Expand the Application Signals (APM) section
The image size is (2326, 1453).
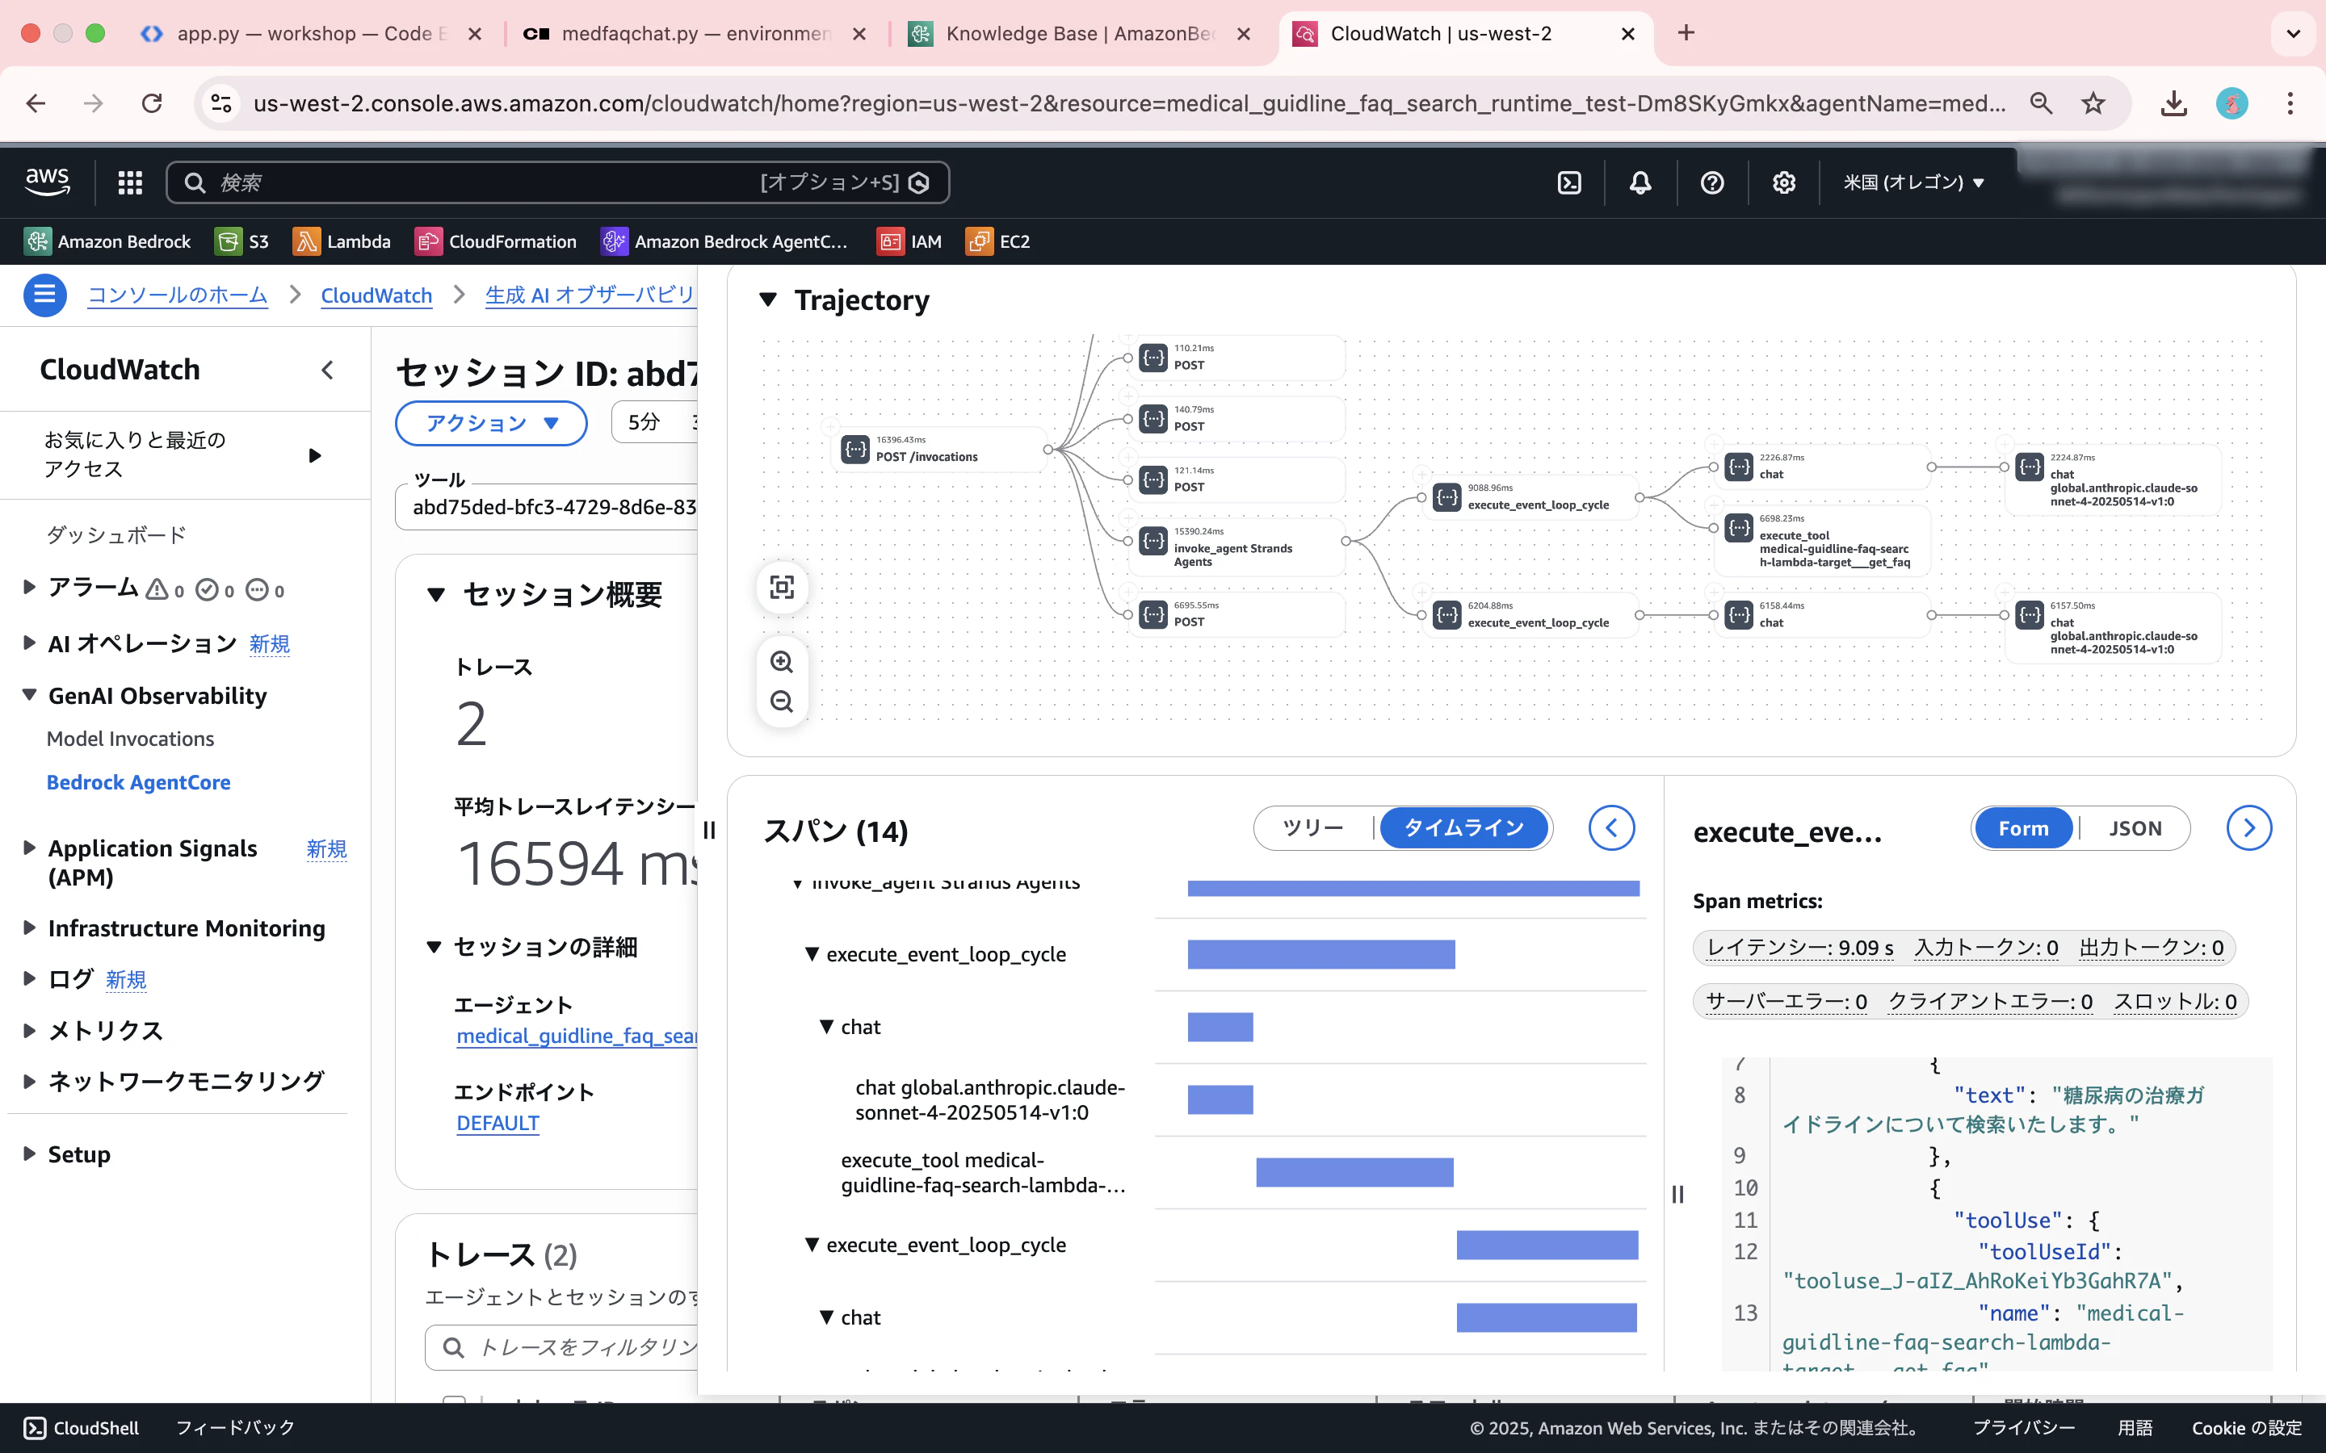point(29,848)
